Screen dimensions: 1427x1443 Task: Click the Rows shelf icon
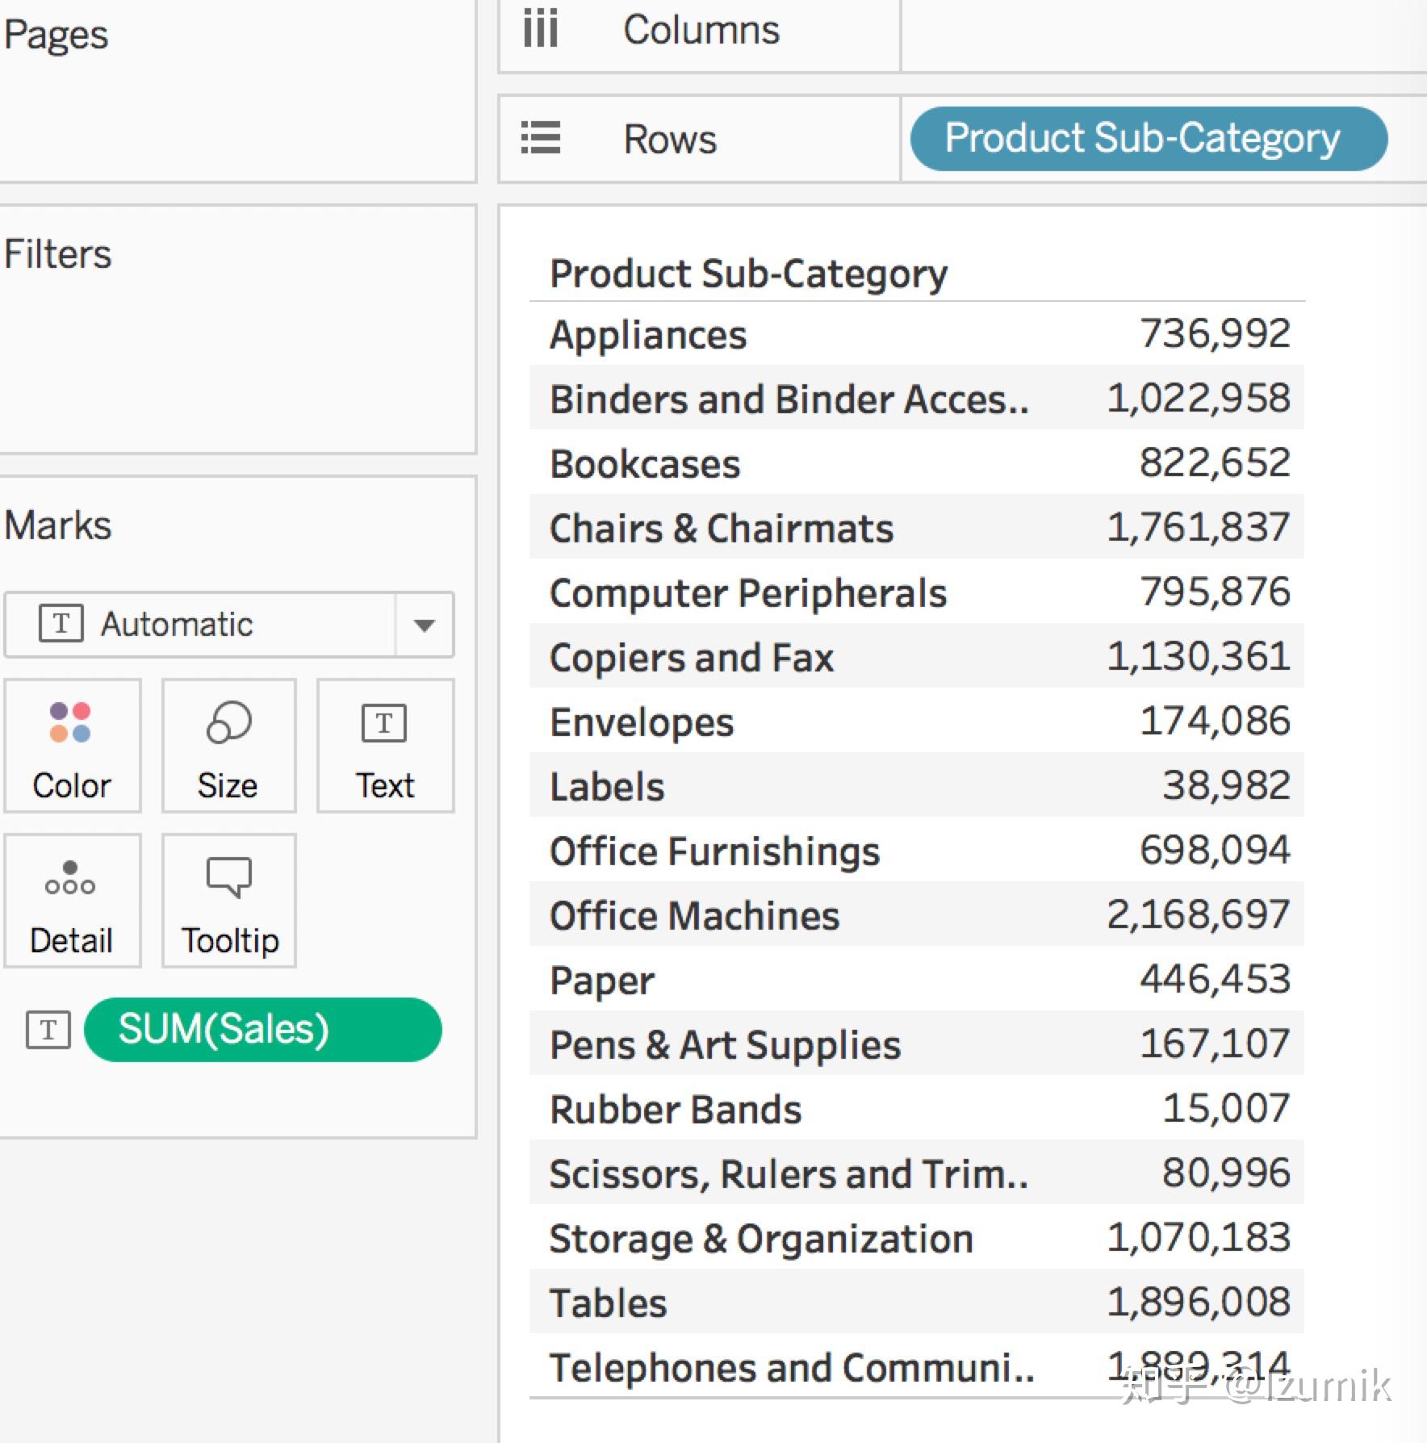[x=540, y=138]
